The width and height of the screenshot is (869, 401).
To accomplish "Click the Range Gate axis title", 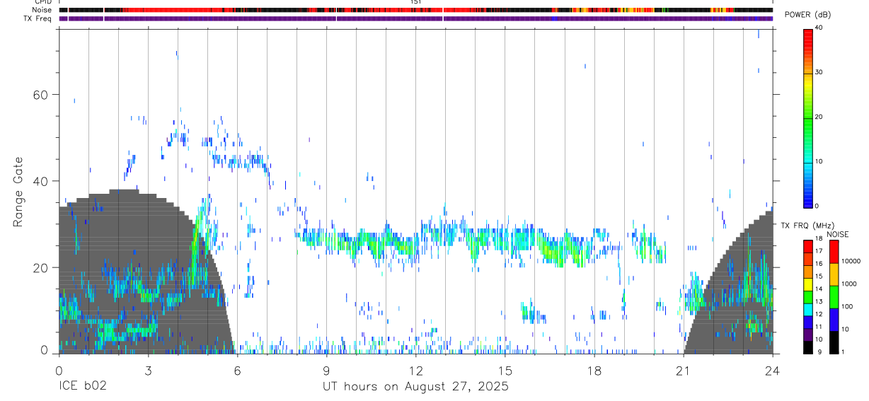I will point(19,192).
